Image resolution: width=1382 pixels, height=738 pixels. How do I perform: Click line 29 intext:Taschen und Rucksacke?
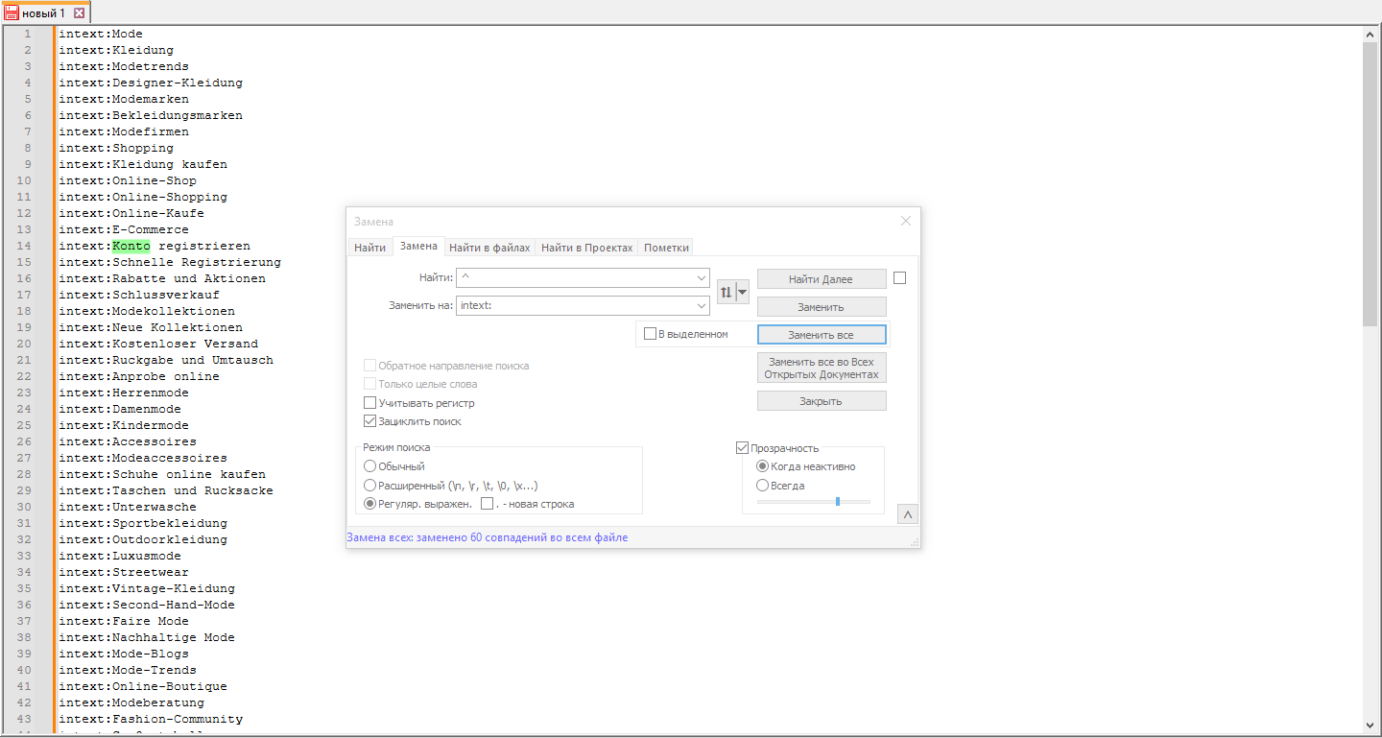click(x=166, y=490)
